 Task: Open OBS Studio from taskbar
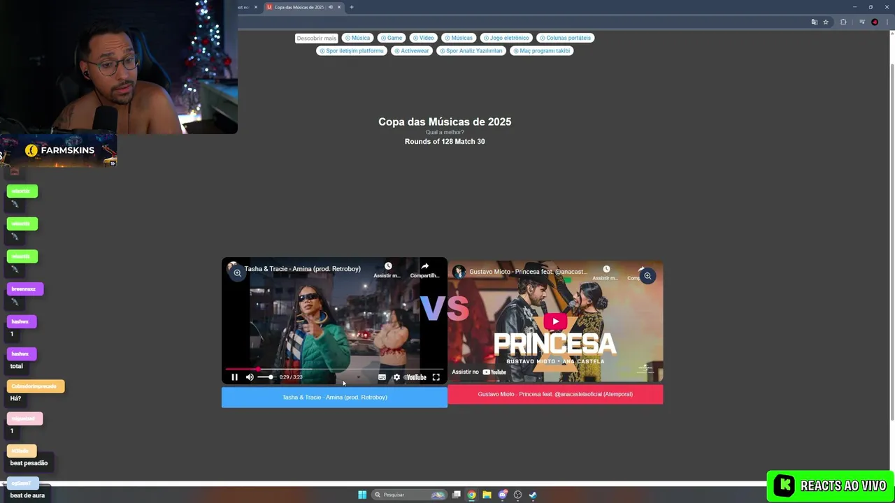(517, 495)
